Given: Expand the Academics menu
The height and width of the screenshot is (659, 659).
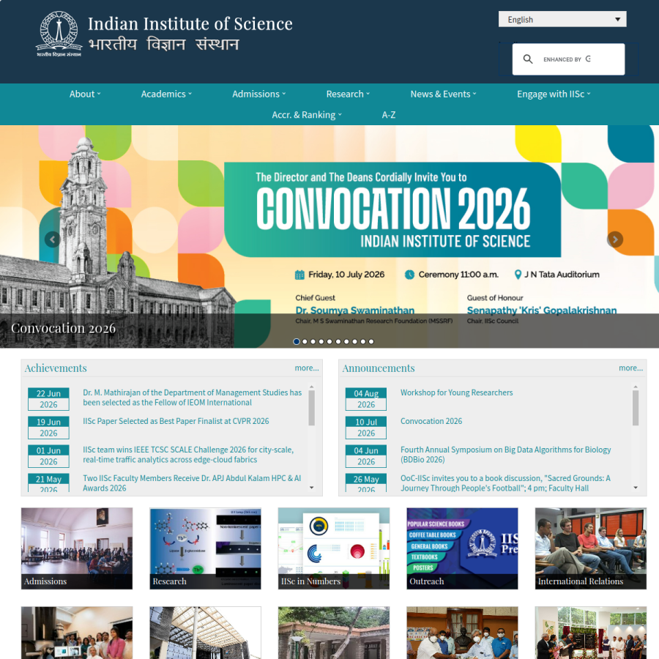Looking at the screenshot, I should pos(166,94).
